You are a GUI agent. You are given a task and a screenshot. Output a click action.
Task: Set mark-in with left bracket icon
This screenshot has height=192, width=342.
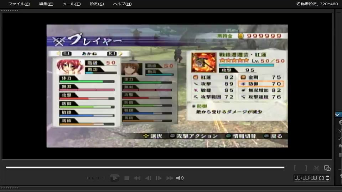[x=295, y=168]
